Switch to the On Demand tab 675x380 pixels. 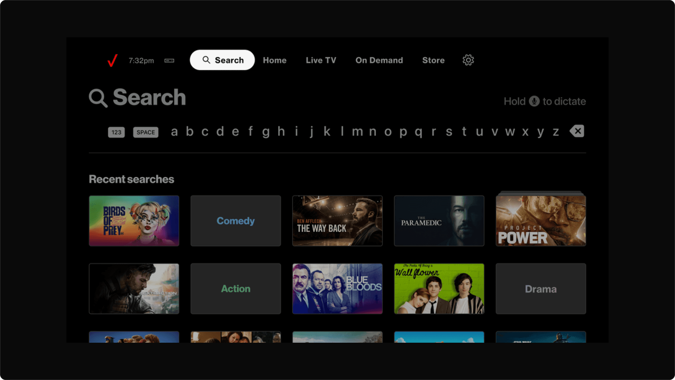pos(379,60)
